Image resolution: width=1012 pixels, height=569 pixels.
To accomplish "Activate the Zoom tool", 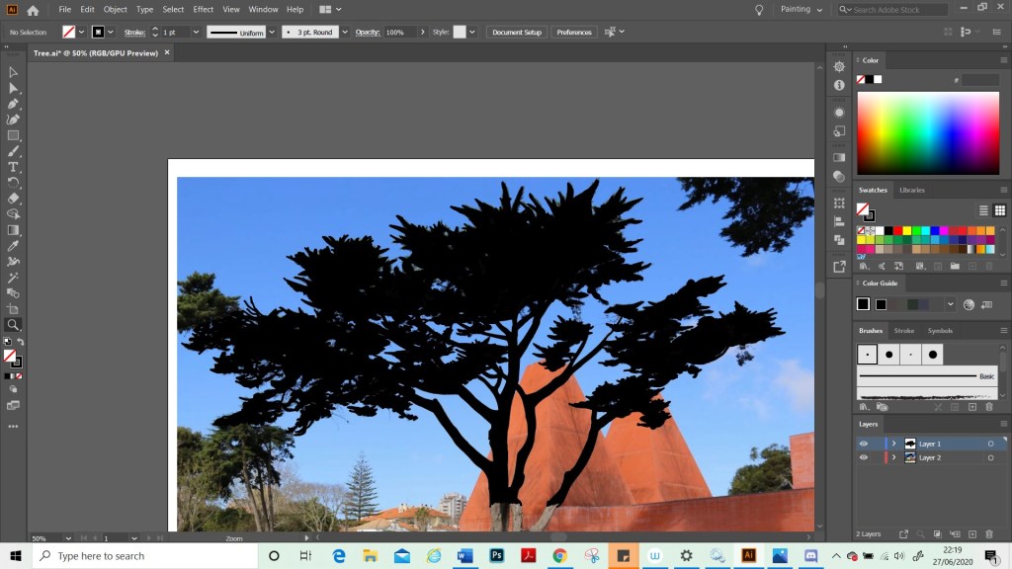I will click(14, 324).
